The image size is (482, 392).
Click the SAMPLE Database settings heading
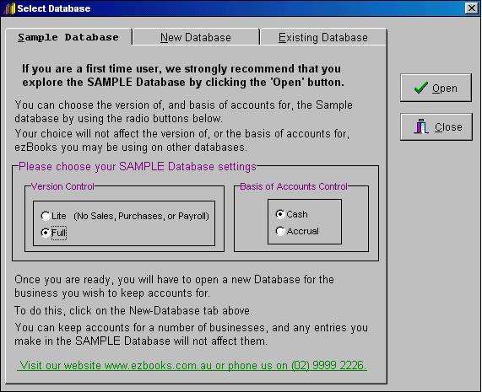138,166
